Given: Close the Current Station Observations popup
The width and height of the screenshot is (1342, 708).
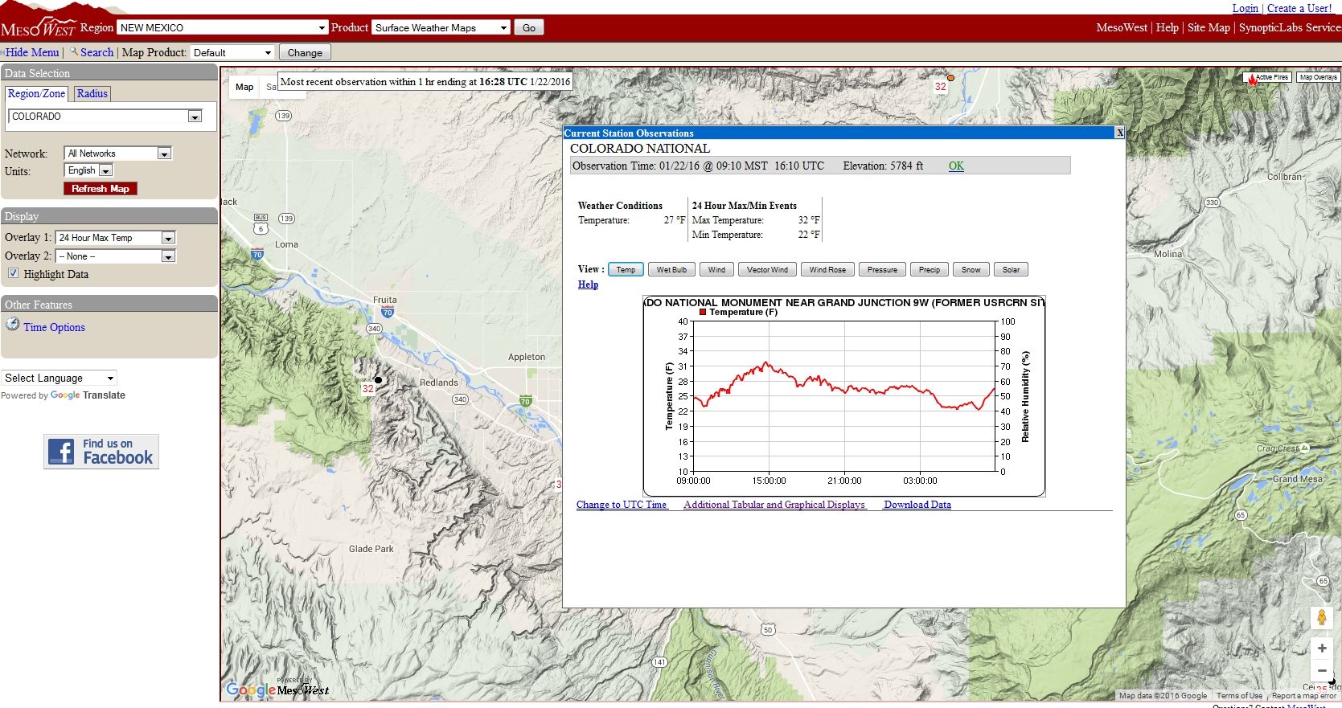Looking at the screenshot, I should click(1119, 133).
